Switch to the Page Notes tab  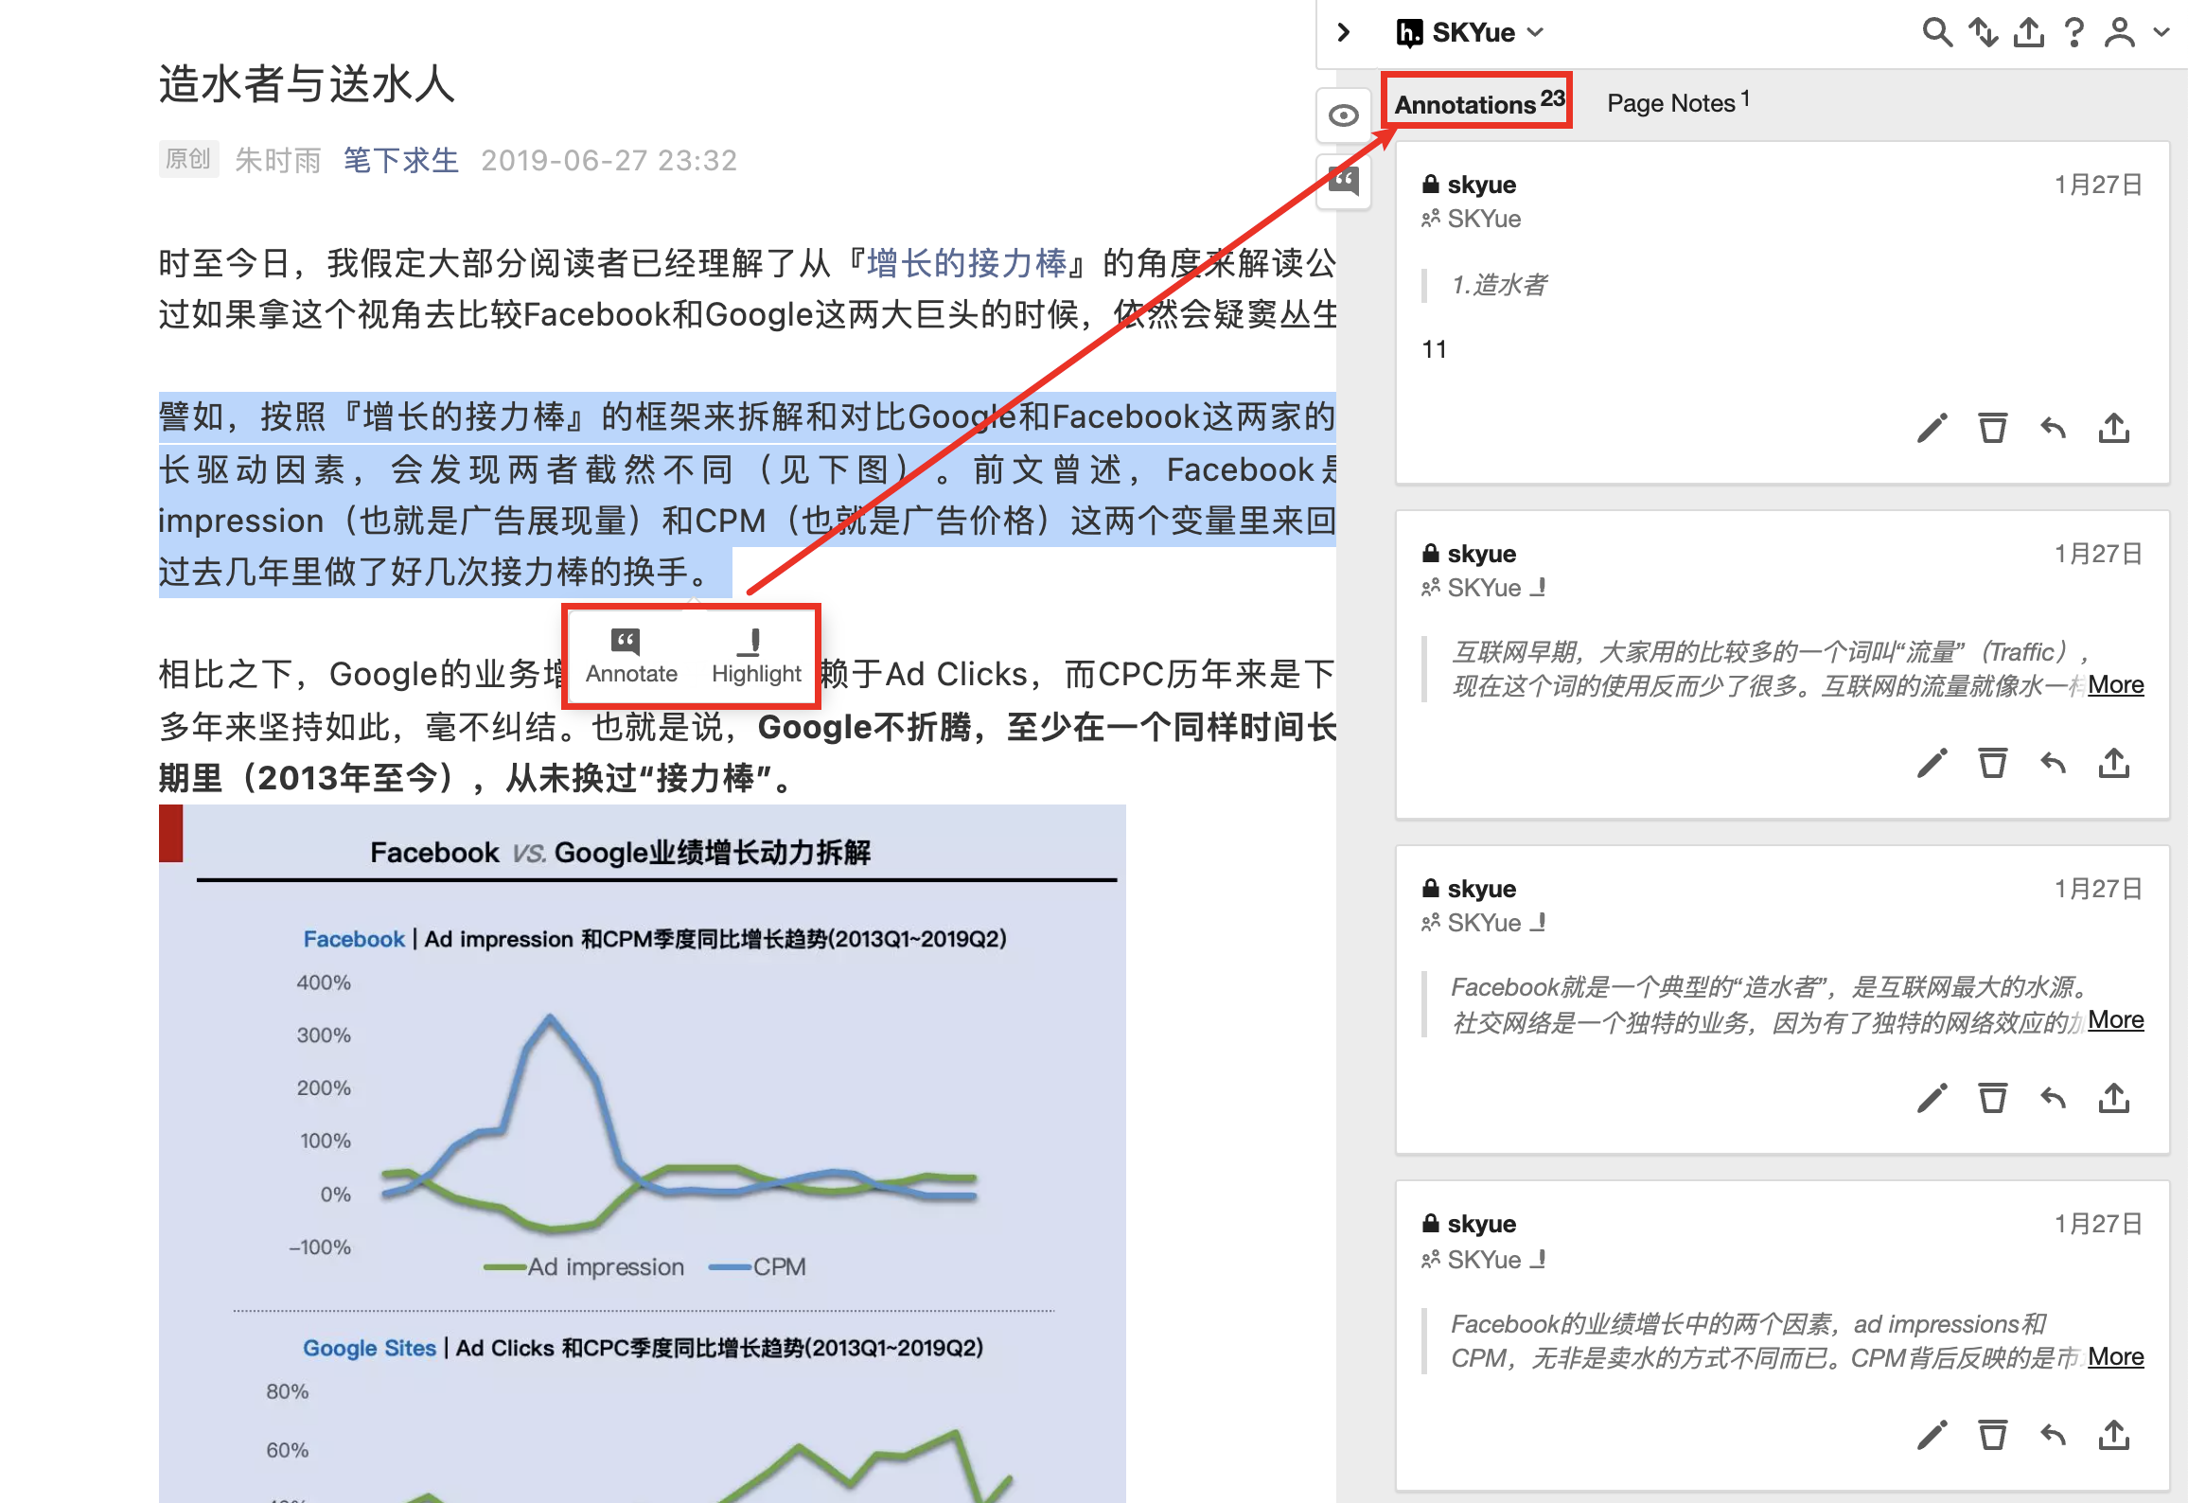click(x=1677, y=102)
